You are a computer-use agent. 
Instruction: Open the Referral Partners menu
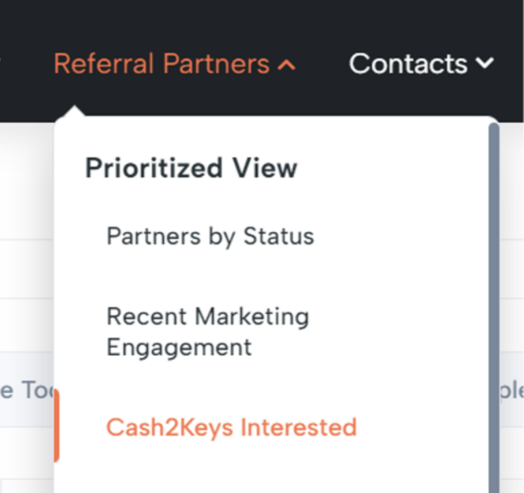[162, 64]
